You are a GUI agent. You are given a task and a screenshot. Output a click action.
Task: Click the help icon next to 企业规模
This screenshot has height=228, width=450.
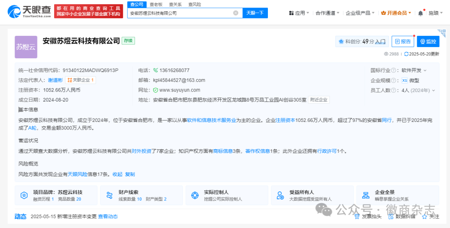coord(393,80)
